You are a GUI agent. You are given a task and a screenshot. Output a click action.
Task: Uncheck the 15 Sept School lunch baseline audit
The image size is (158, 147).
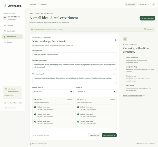(35, 114)
